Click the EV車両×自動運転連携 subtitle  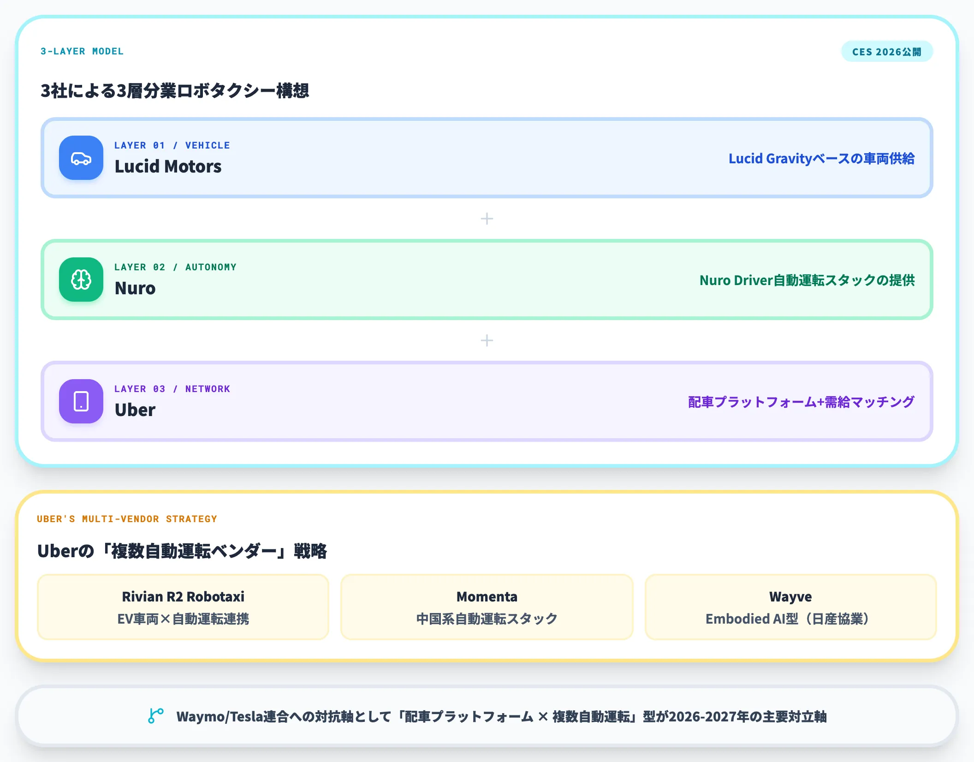click(183, 619)
